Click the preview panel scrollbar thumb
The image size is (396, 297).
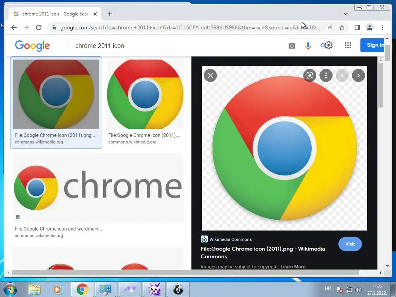(381, 85)
